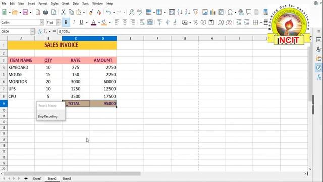Expand the Sum function dropdown arrow

49,31
